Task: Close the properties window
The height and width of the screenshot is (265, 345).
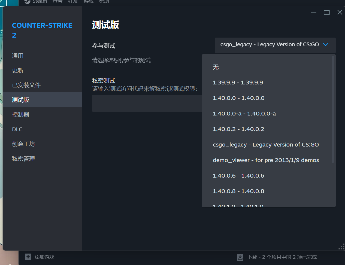Action: [x=340, y=12]
